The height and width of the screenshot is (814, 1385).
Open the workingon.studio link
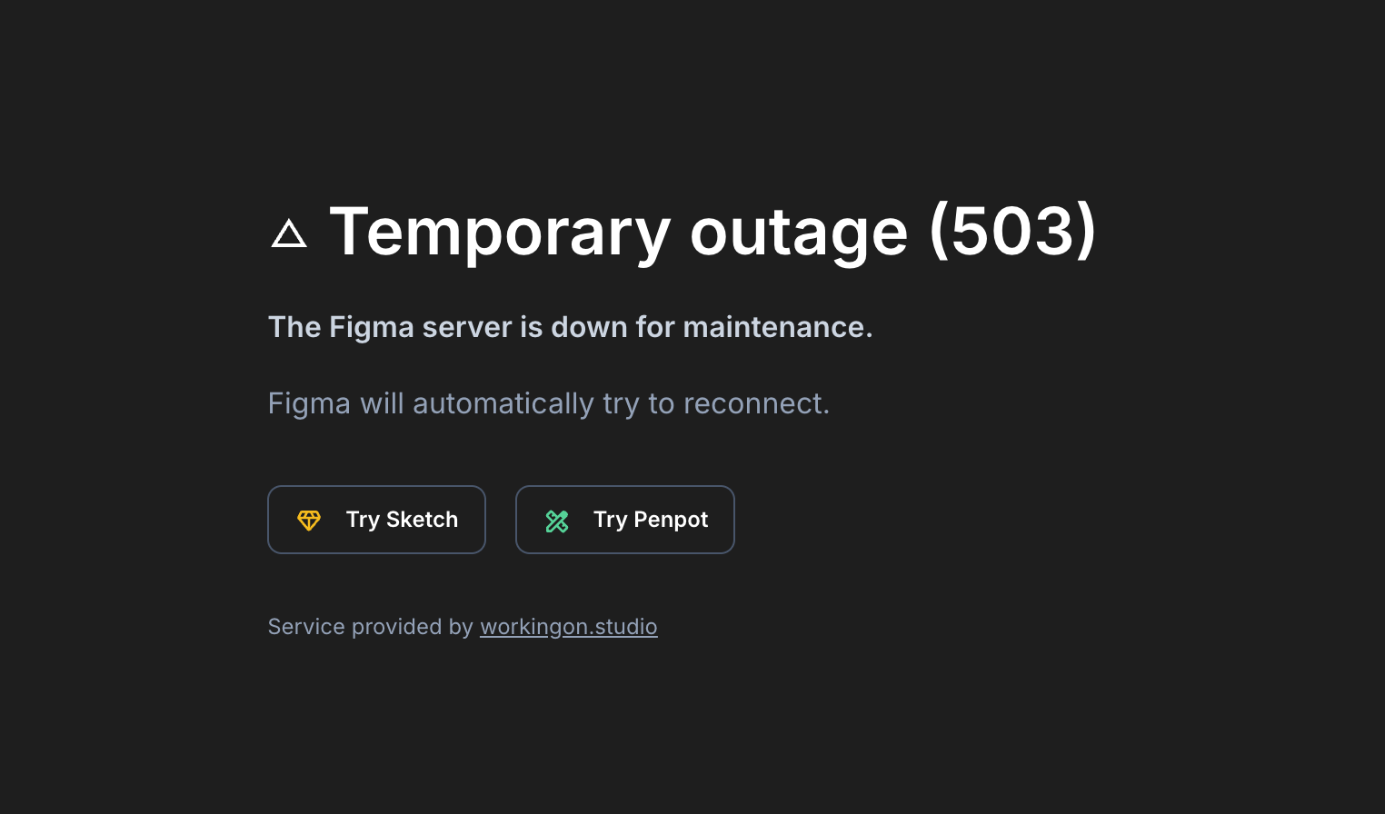[568, 627]
